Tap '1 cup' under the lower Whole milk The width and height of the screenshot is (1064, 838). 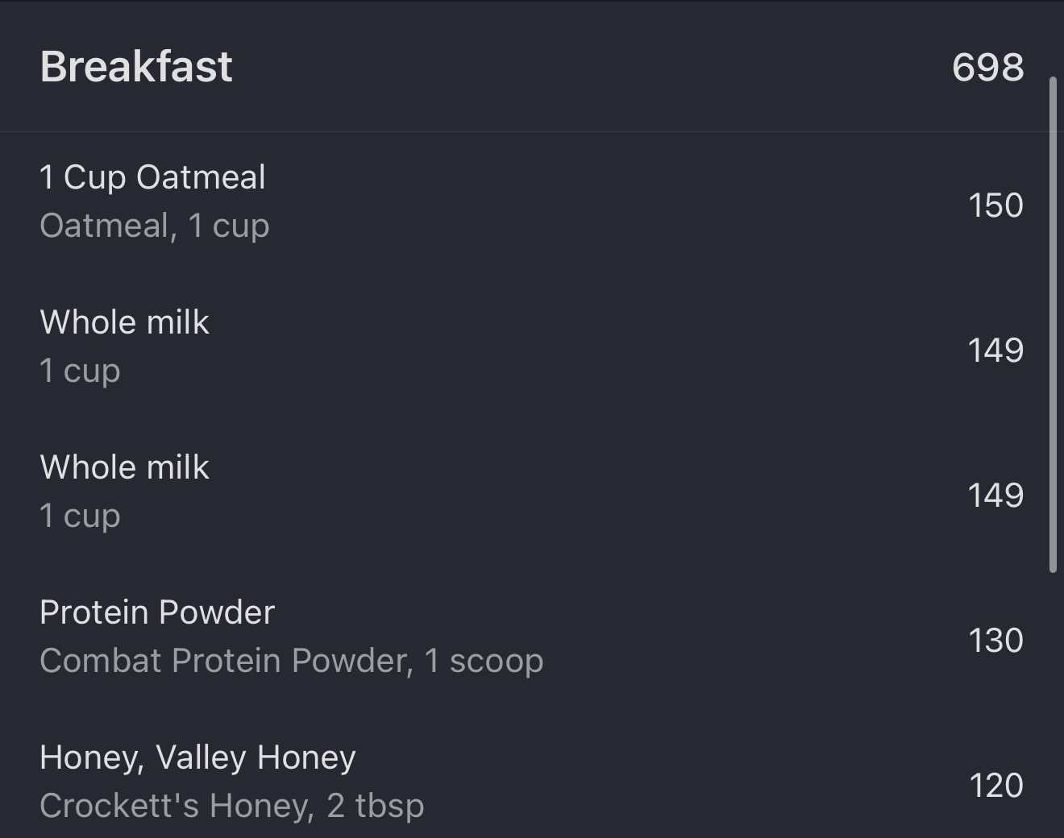click(x=80, y=516)
